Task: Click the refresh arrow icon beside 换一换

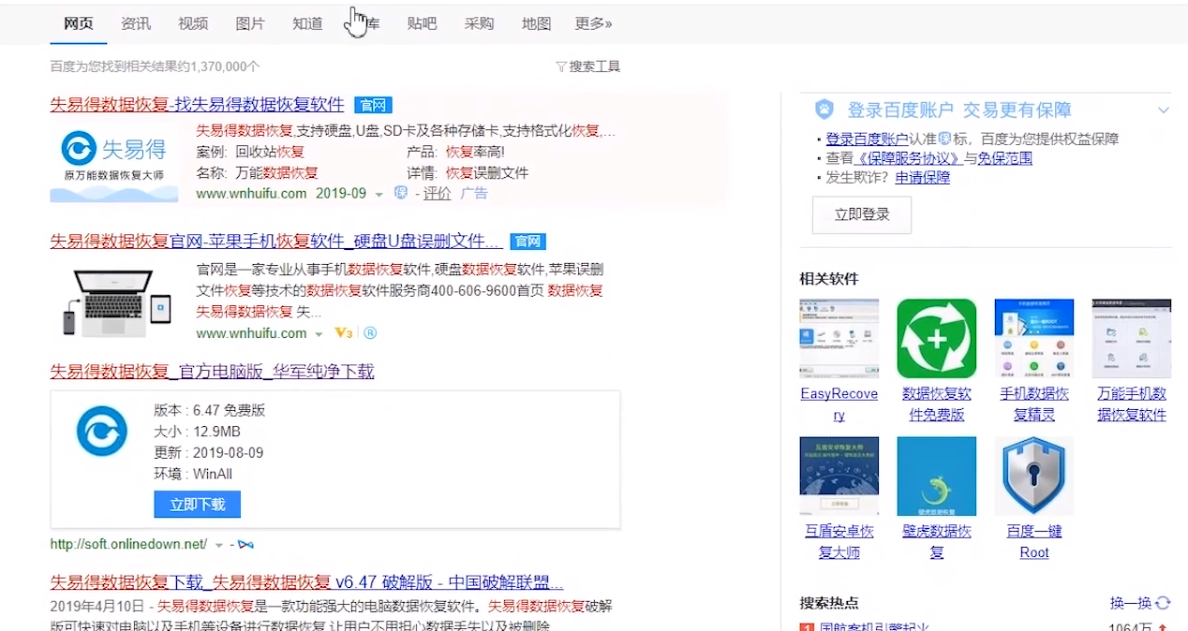Action: [1164, 603]
